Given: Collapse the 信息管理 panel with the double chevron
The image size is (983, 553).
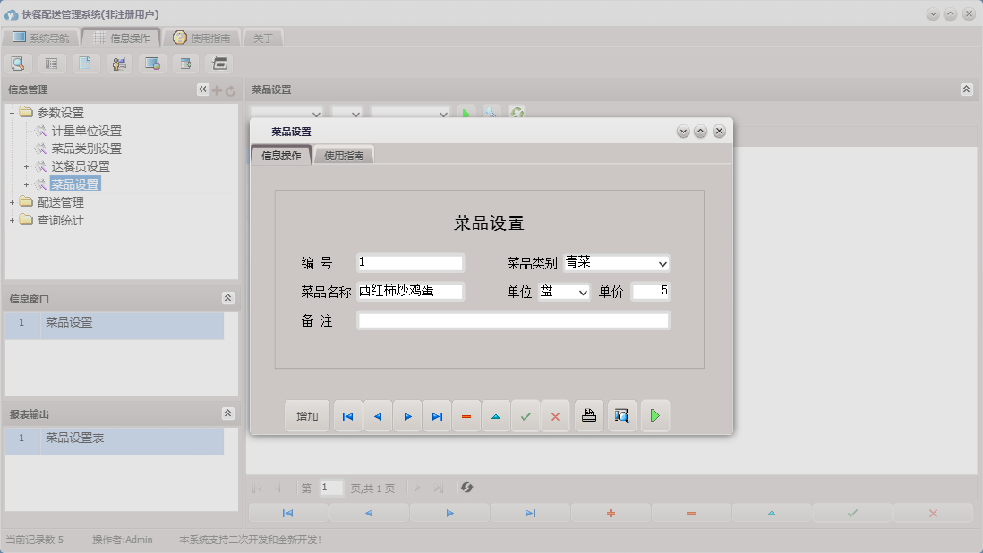Looking at the screenshot, I should pyautogui.click(x=202, y=89).
